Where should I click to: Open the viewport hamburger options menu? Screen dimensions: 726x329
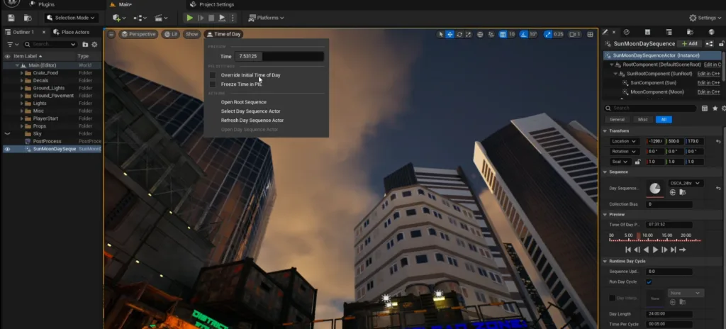click(x=111, y=34)
